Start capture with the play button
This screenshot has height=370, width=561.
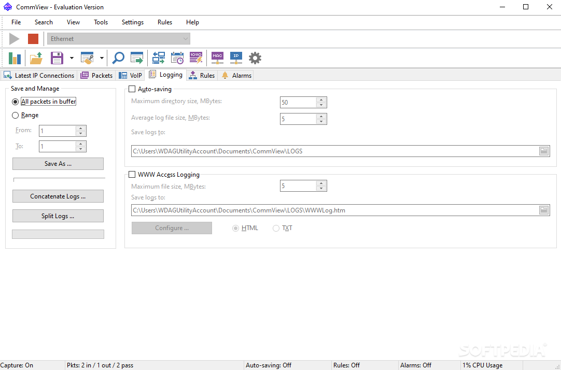click(x=15, y=39)
